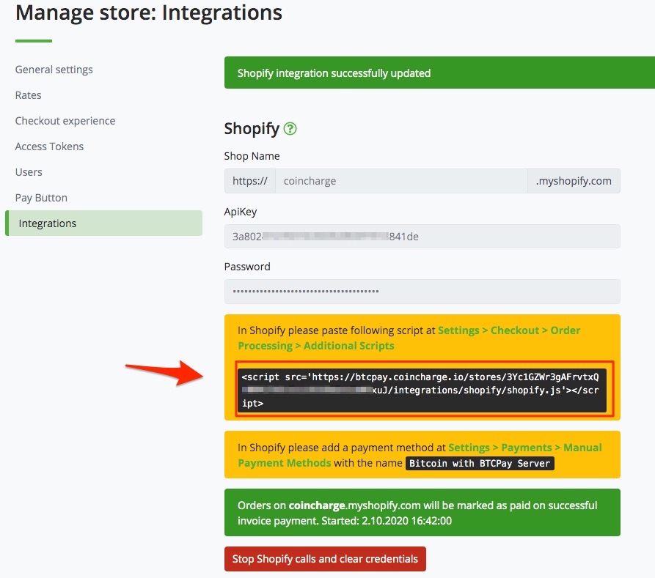Open the Shopify help question mark icon

click(x=290, y=128)
